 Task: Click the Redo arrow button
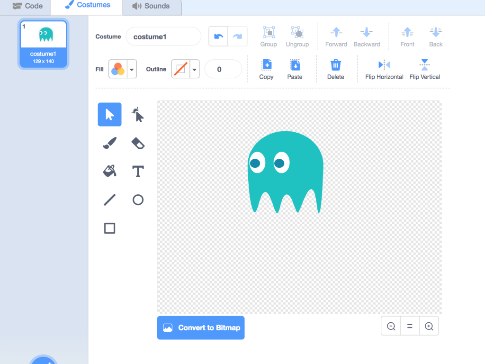(x=238, y=36)
